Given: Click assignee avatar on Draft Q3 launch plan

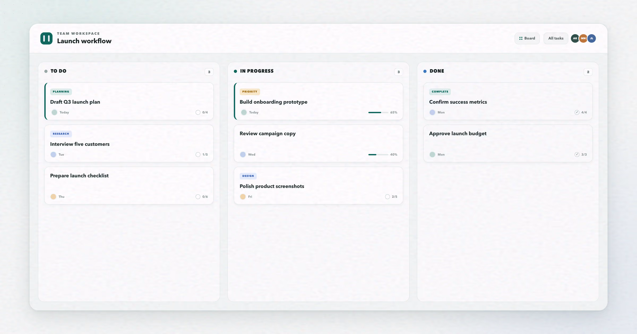Looking at the screenshot, I should (54, 112).
